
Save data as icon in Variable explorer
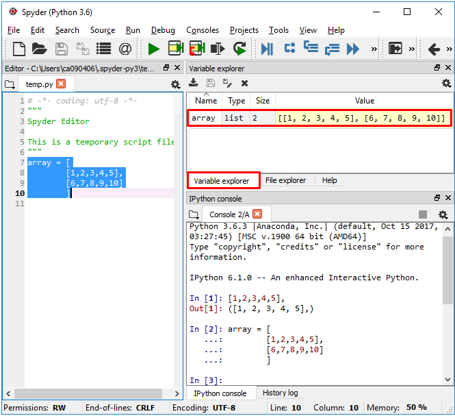(227, 83)
